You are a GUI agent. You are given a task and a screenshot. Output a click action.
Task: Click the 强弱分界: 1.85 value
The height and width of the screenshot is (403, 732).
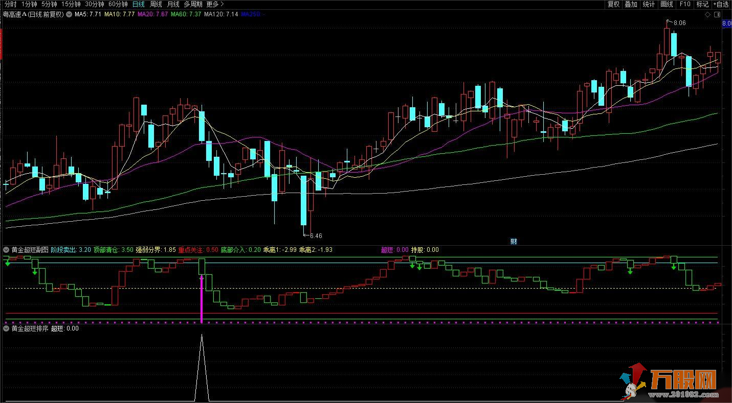click(x=156, y=250)
